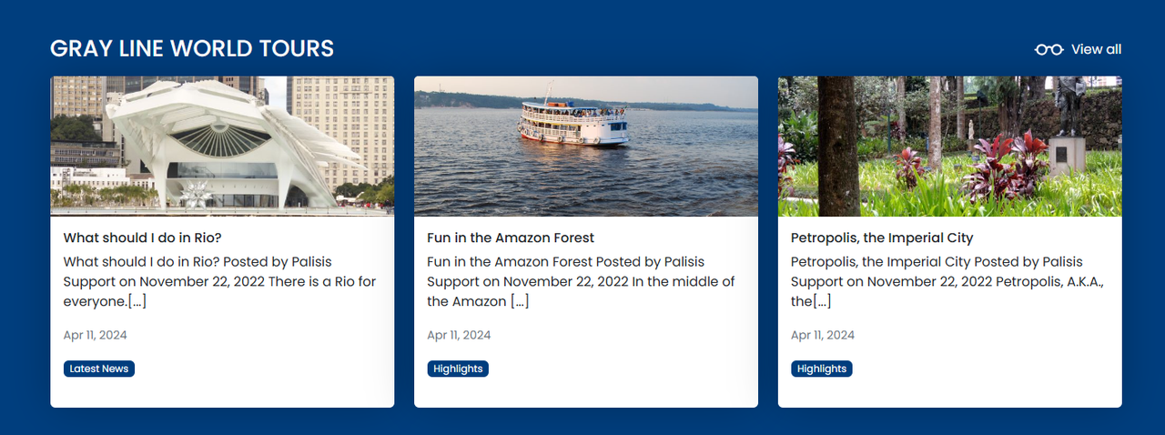
Task: Click the statue pedestal in the Petropolis photo
Action: [1068, 154]
